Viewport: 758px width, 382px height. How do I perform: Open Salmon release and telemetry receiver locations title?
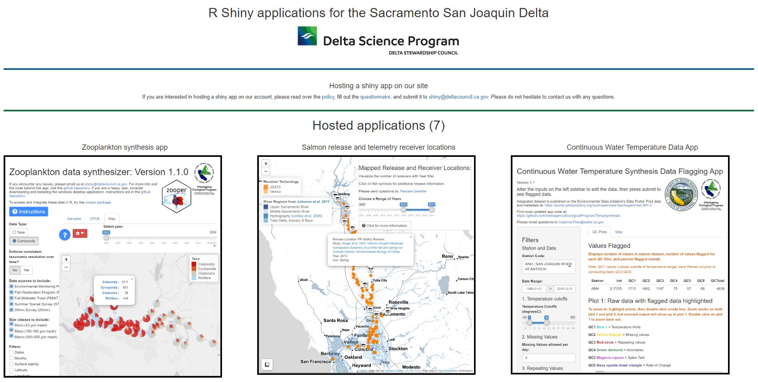(378, 147)
